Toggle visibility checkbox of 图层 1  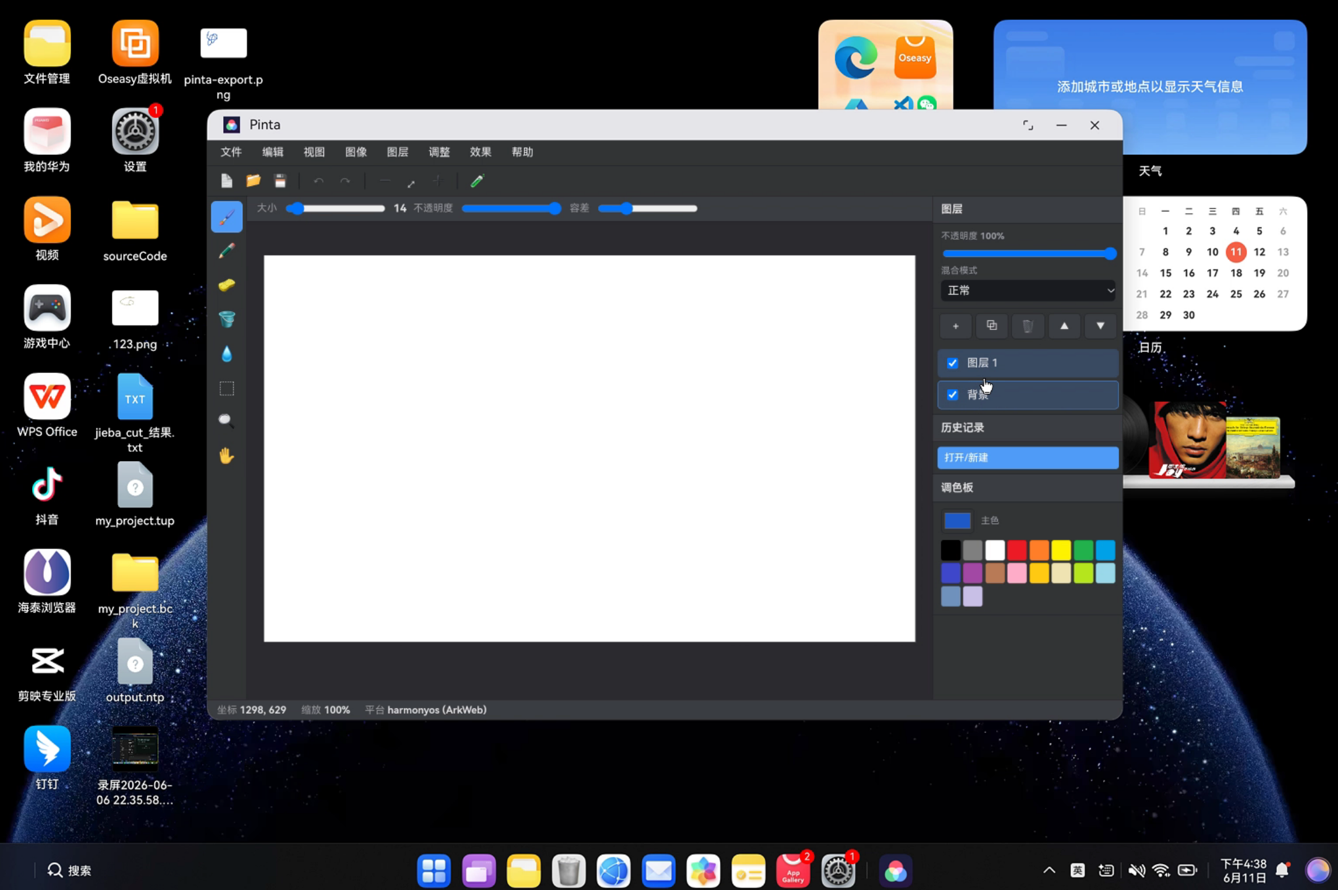pyautogui.click(x=953, y=363)
